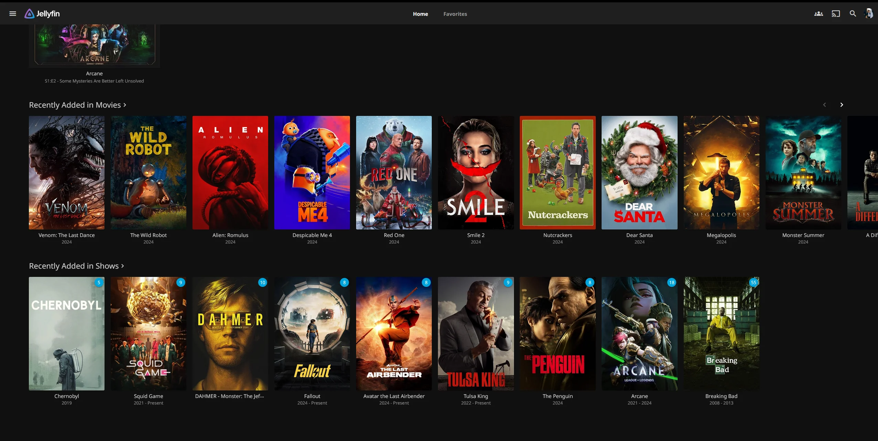Open The Wild Robot poster
This screenshot has height=441, width=878.
coord(149,173)
